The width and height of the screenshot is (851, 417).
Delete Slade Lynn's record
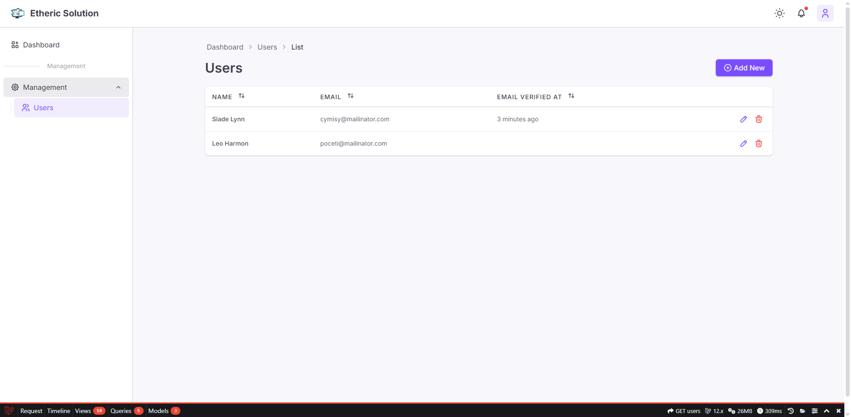(x=759, y=119)
